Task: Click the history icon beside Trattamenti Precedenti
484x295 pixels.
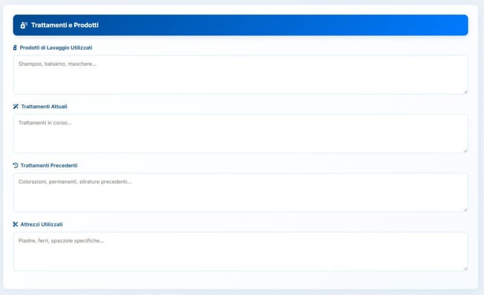Action: [16, 165]
